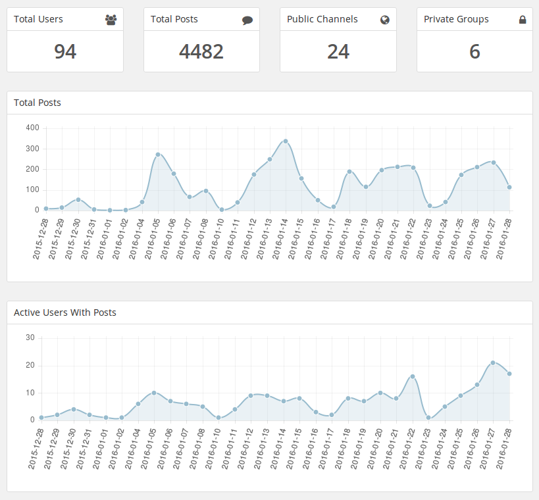Click the 2016-01-10 date label under Active Users chart
This screenshot has height=500, width=539.
click(213, 449)
